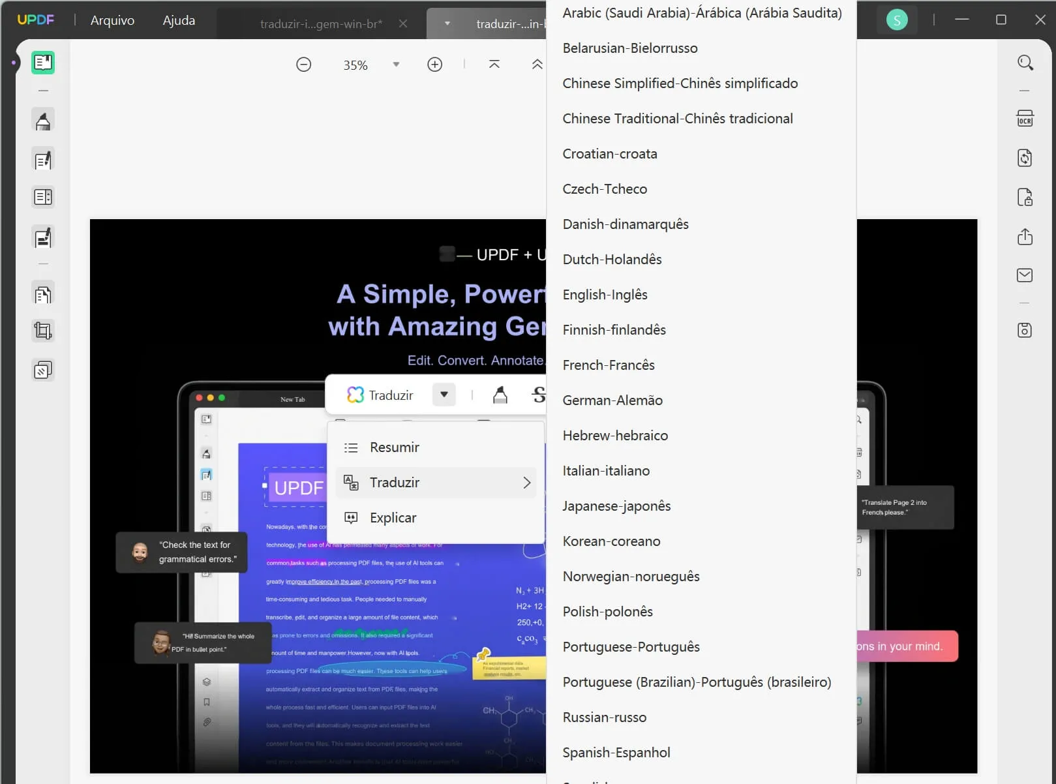
Task: Open the Protect PDF lock icon
Action: pyautogui.click(x=1025, y=197)
